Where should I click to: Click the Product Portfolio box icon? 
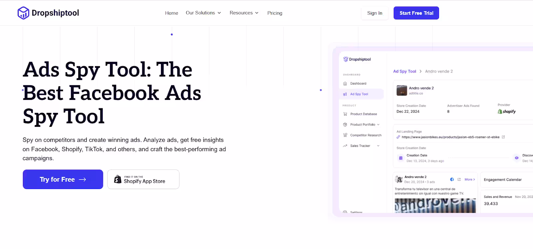point(345,124)
